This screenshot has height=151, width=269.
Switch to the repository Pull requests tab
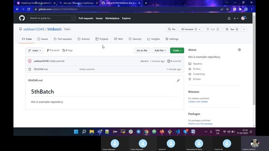pyautogui.click(x=63, y=39)
